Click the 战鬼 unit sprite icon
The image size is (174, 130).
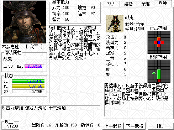click(115, 24)
